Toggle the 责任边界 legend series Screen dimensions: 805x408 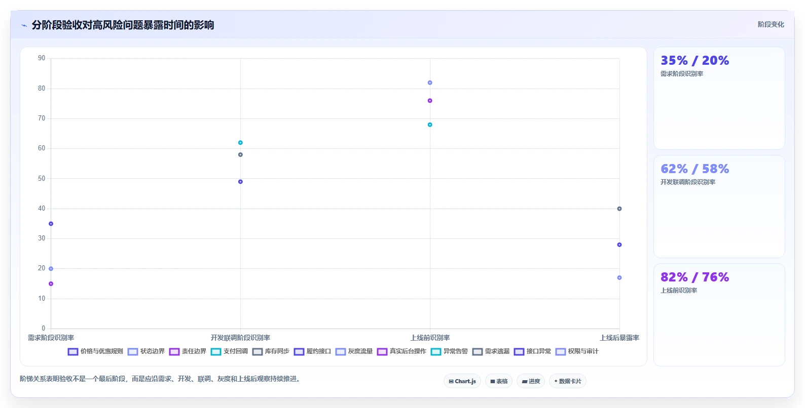coord(188,351)
